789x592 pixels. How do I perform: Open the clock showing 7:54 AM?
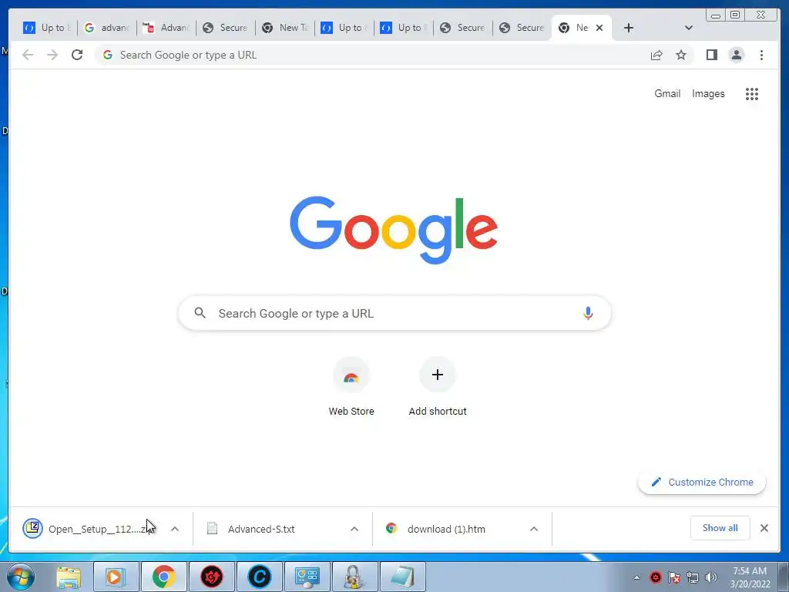[750, 577]
